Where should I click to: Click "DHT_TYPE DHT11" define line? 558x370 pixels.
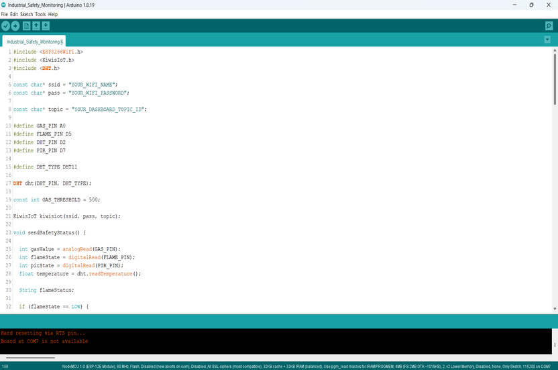click(x=45, y=167)
